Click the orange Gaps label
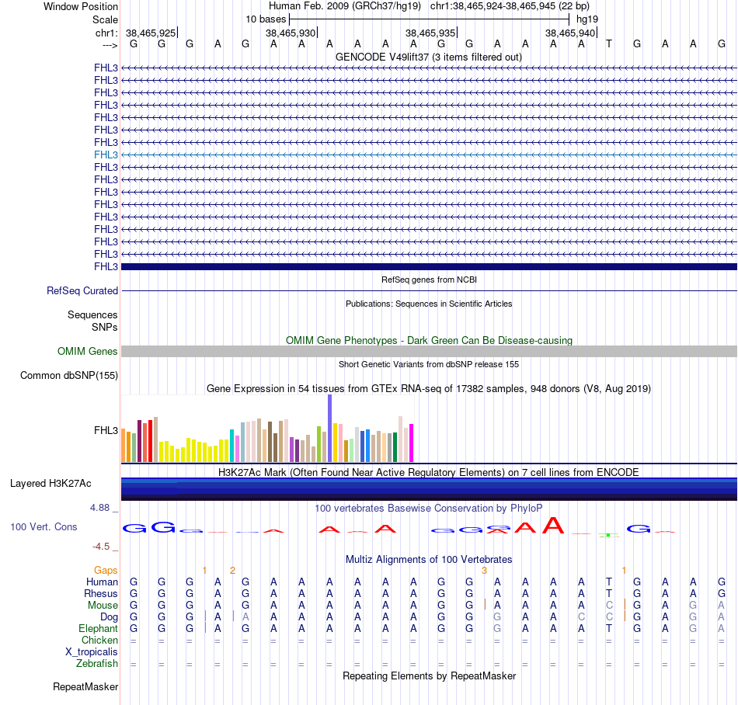Screen dimensions: 738x705 click(106, 571)
